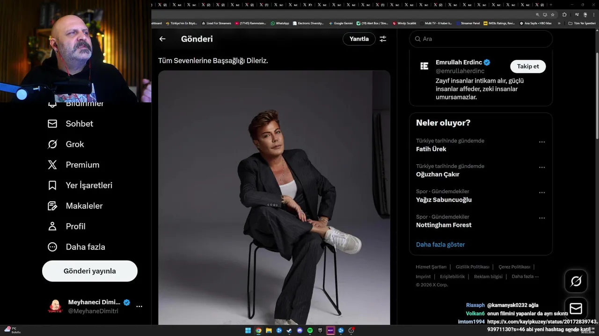Open Emrullah Erdinc profile name
Image resolution: width=599 pixels, height=336 pixels.
[x=458, y=63]
